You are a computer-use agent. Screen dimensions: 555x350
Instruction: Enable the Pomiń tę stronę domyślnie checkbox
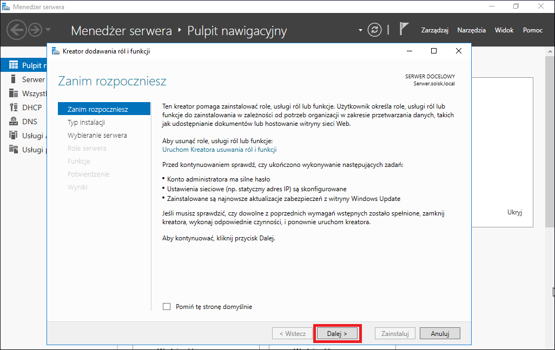[x=167, y=306]
